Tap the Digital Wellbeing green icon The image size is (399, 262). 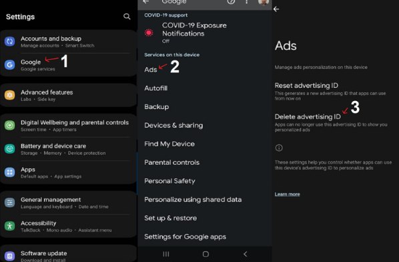9,125
